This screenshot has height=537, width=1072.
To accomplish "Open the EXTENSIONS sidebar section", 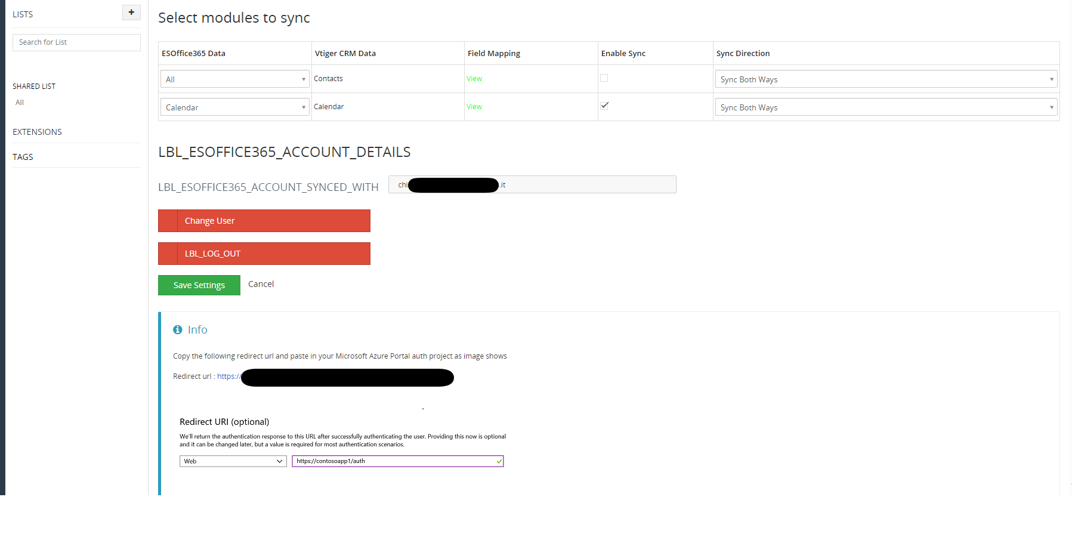I will coord(37,132).
